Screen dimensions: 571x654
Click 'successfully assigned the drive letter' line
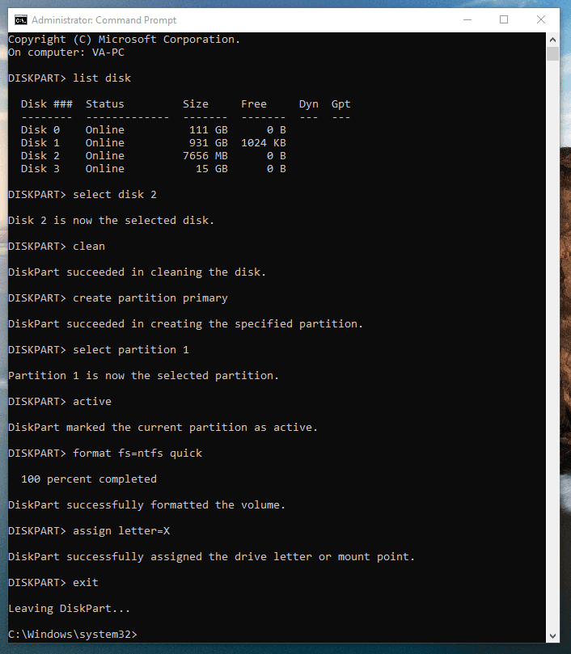pos(212,557)
